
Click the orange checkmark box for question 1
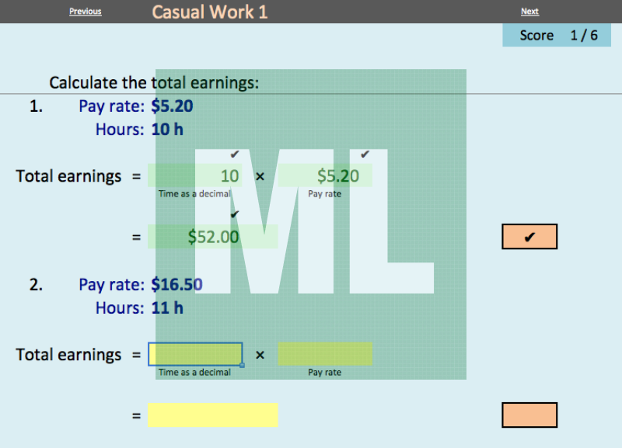529,237
